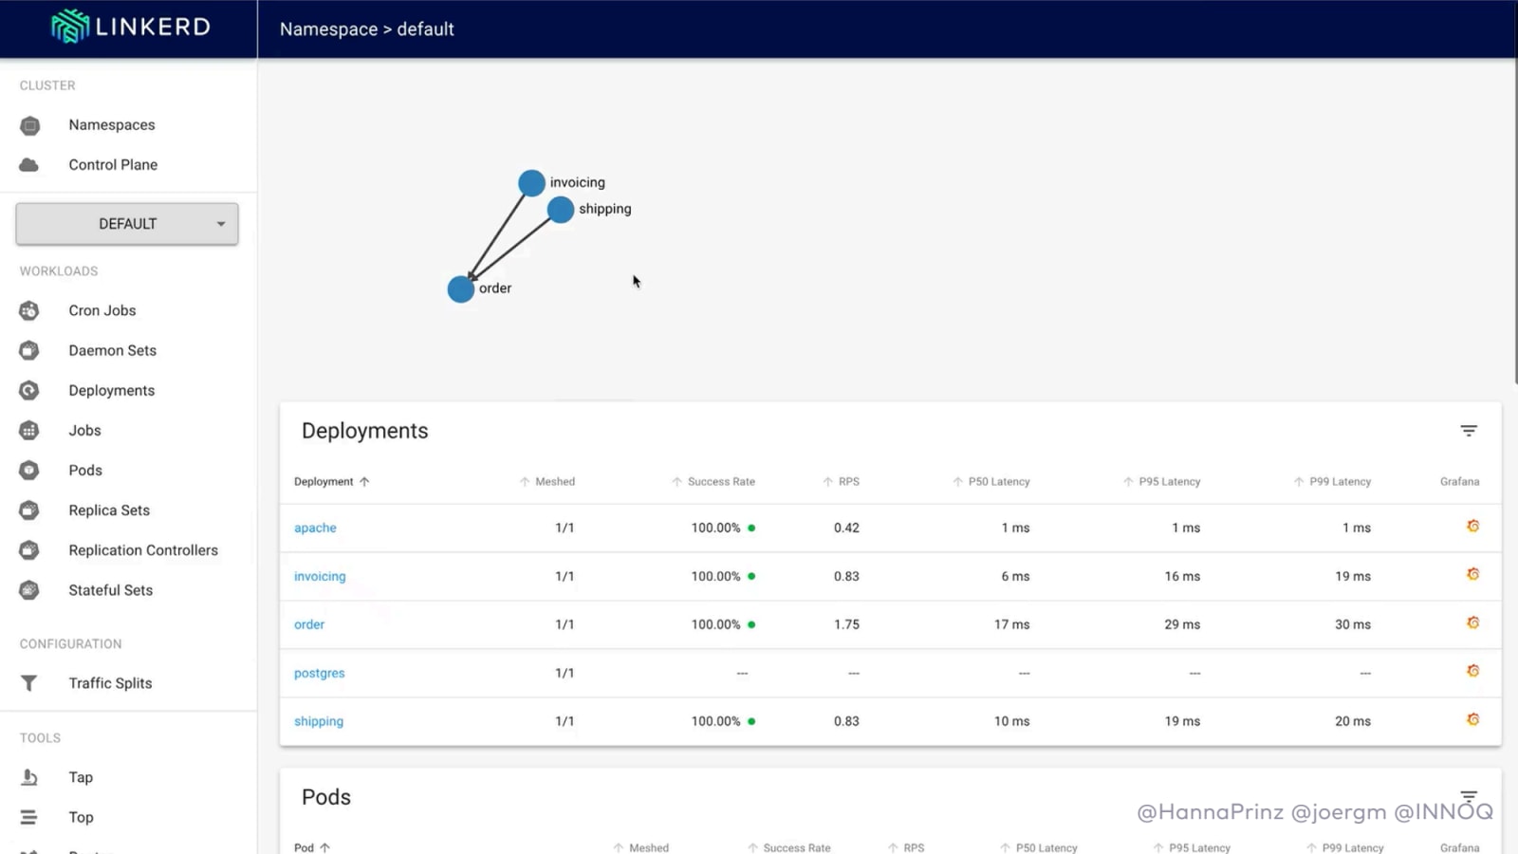Select the Jobs sidebar icon

pyautogui.click(x=29, y=430)
